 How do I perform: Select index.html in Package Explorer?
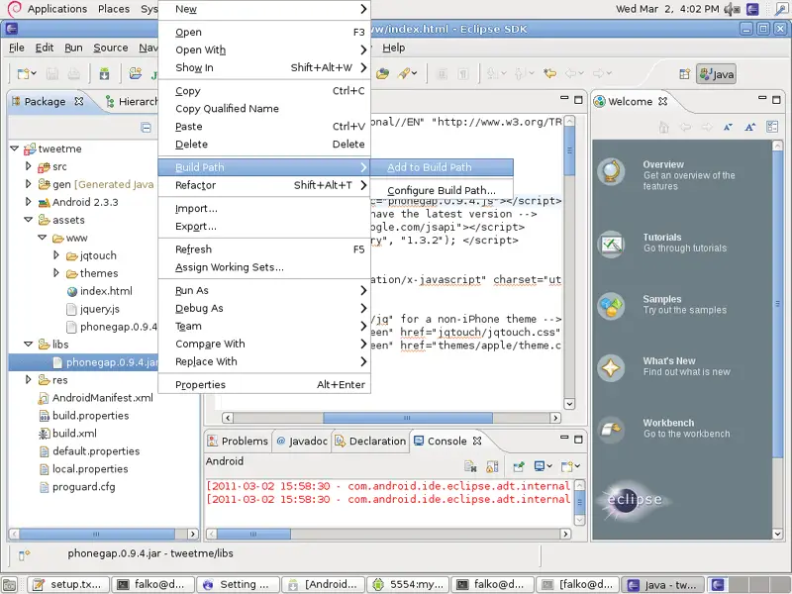click(99, 291)
